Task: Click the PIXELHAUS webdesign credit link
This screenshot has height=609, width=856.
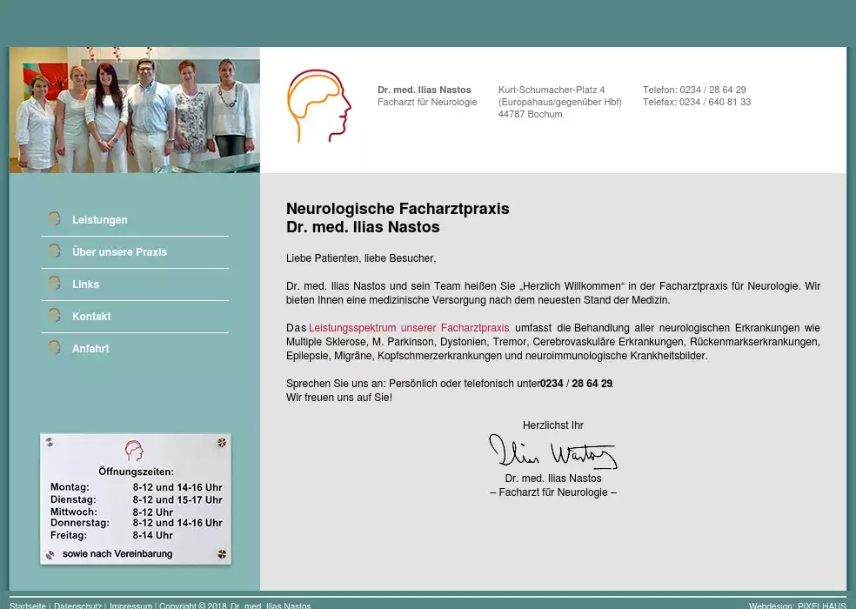Action: pos(821,606)
